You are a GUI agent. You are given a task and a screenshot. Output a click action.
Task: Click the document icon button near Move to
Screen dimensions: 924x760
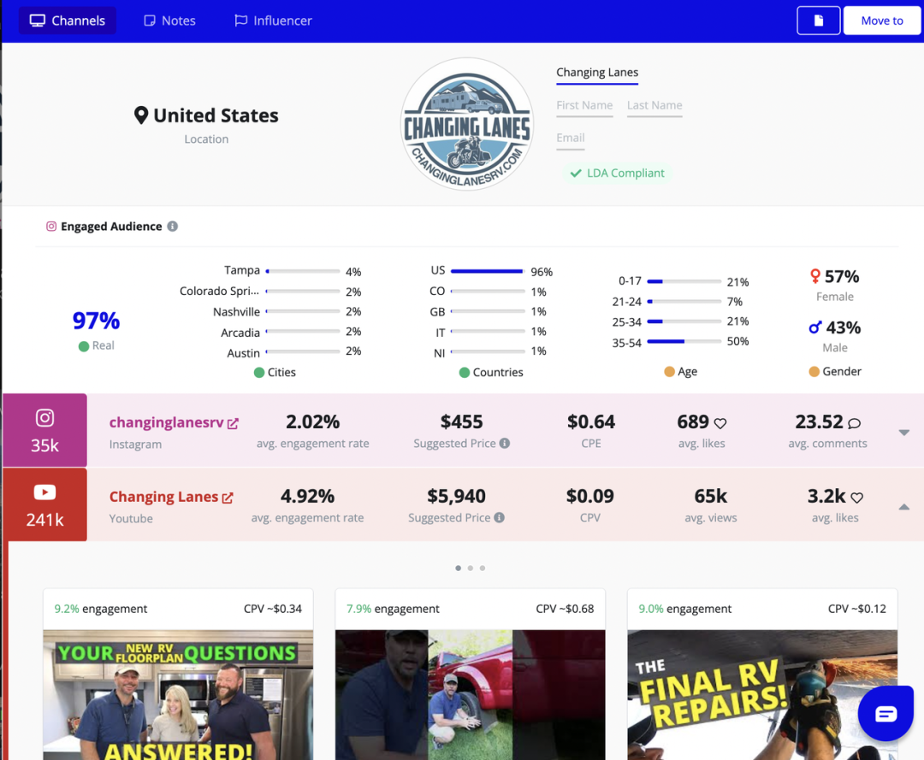pos(818,21)
